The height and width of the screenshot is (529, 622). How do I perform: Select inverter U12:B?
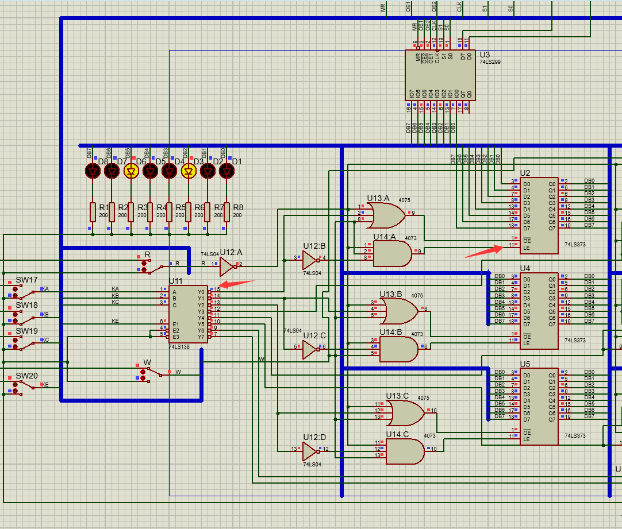[x=310, y=260]
